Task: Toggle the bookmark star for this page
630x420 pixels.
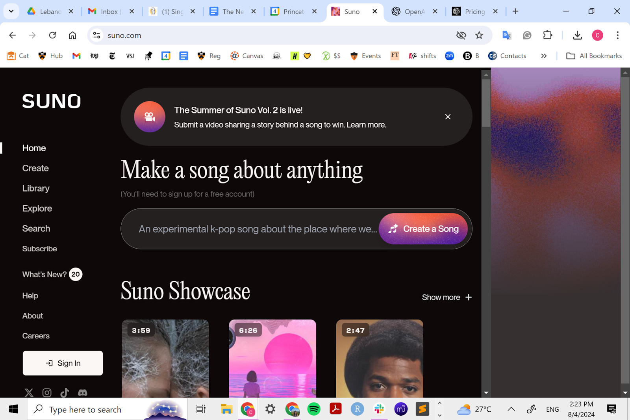Action: 479,35
